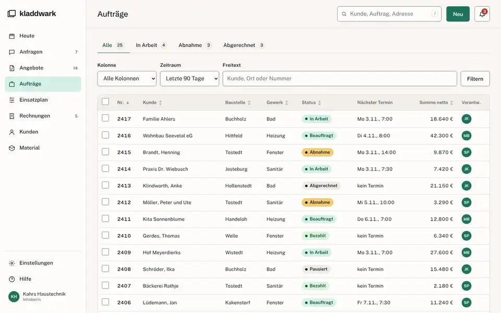Open the Zeitraum dropdown Letzte 90 Tage
This screenshot has height=313, width=501.
(189, 79)
